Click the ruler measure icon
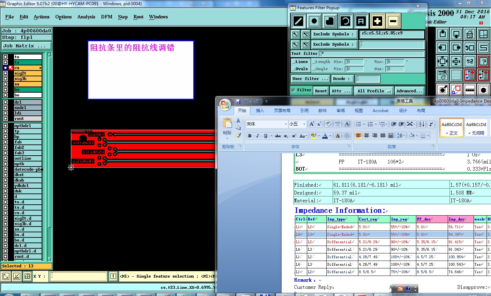This screenshot has height=296, width=491. 470,90
